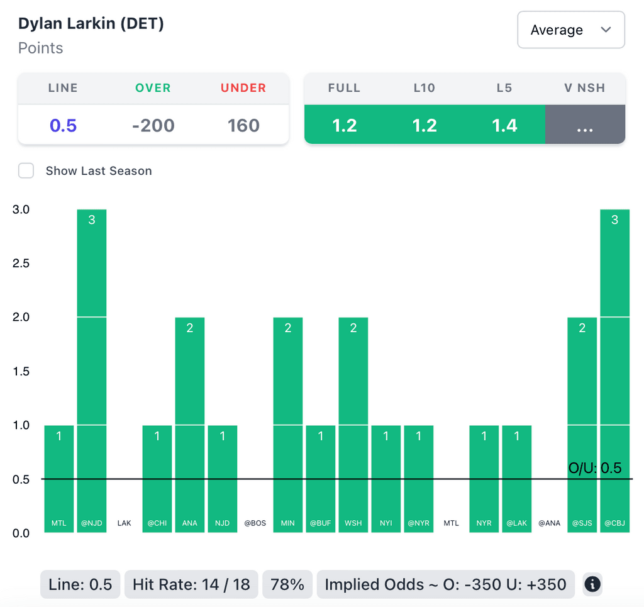Screen dimensions: 644x607
Task: Open the Average dropdown menu
Action: 570,30
